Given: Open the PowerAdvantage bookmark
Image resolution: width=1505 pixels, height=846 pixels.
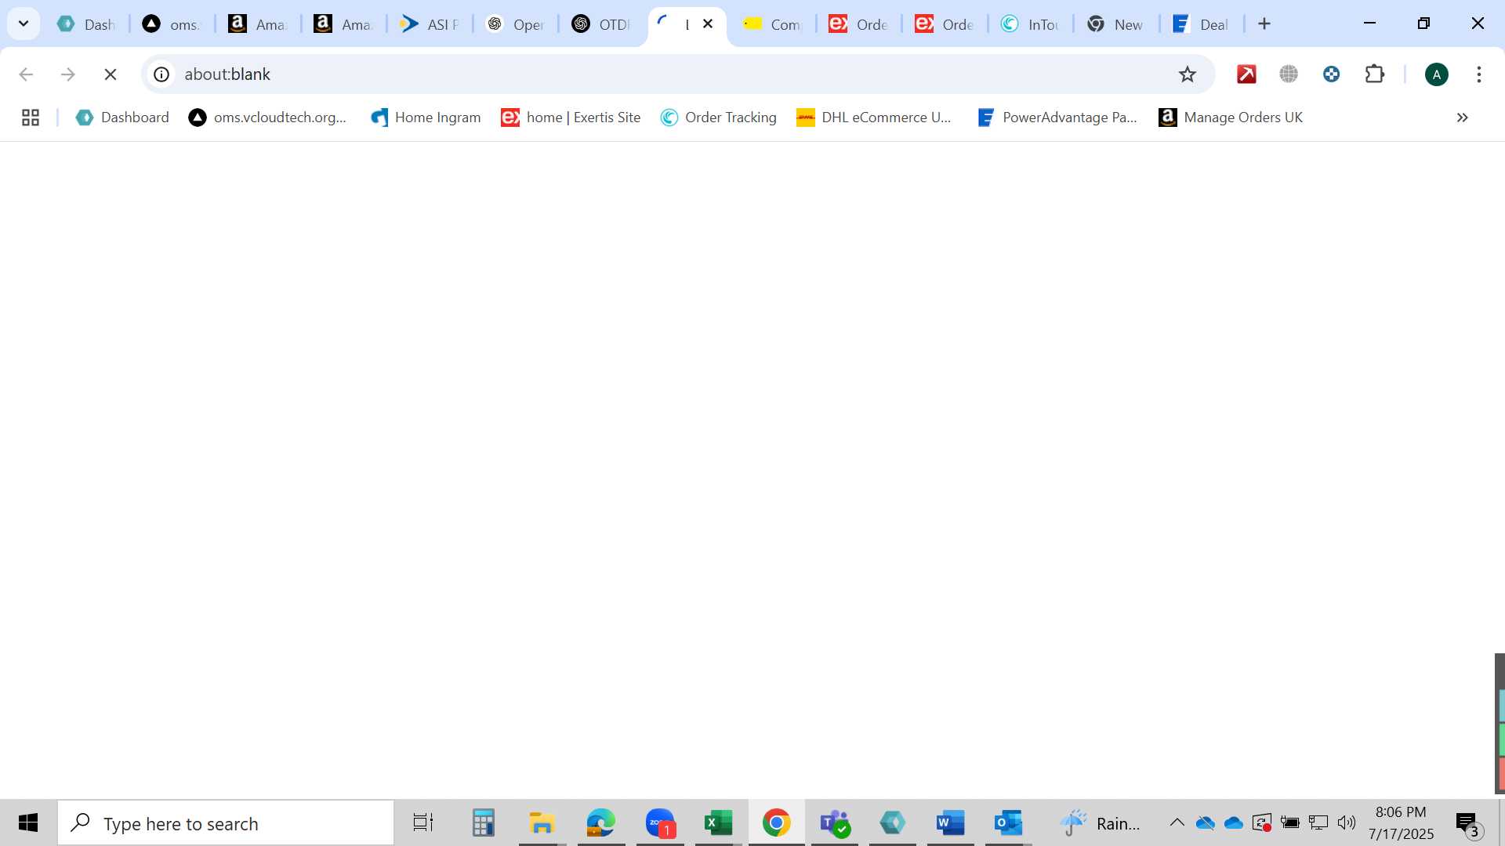Looking at the screenshot, I should 1057,117.
